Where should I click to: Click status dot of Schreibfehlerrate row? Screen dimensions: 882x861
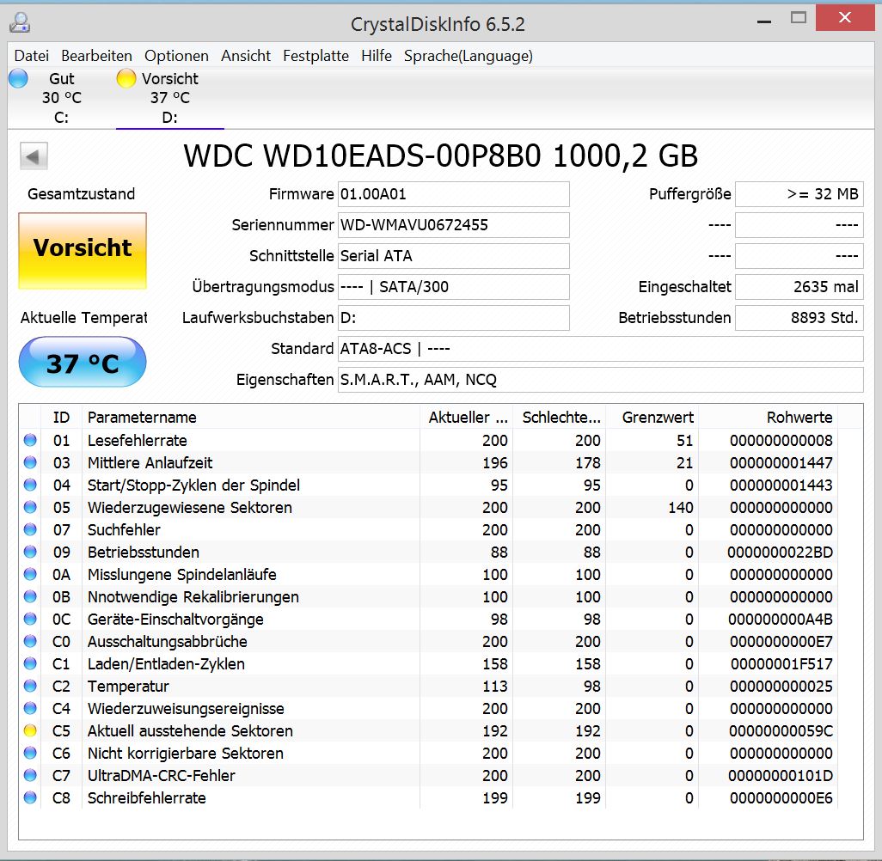pos(30,797)
